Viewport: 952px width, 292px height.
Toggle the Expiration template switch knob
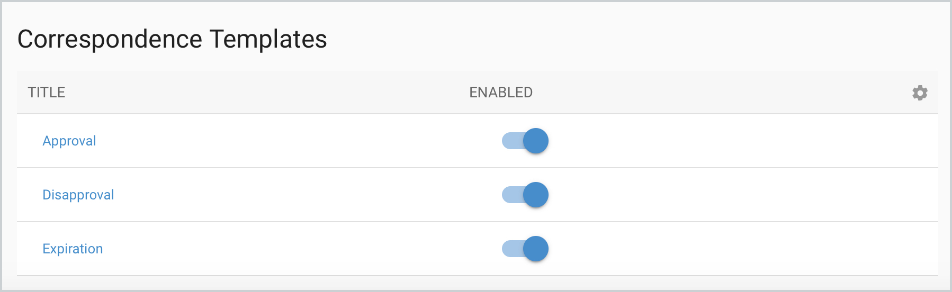(536, 249)
